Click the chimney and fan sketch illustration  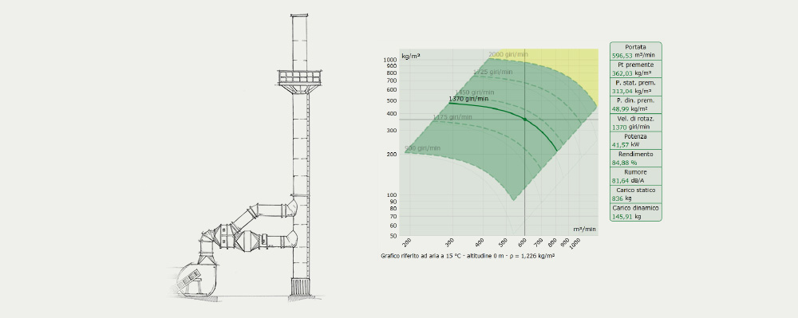tap(246, 158)
